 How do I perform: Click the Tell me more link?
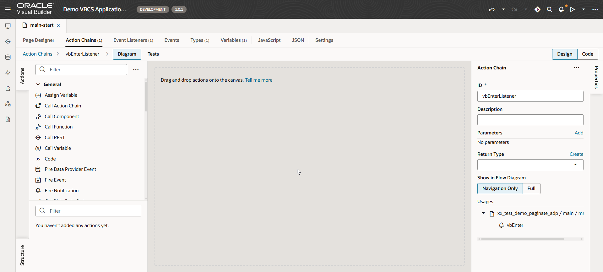point(258,80)
